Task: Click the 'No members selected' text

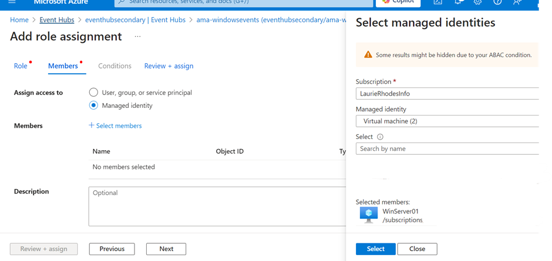Action: [123, 167]
